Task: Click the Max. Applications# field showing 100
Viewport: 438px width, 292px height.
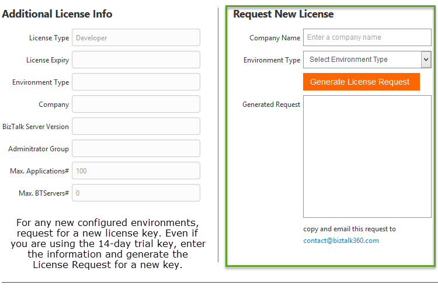Action: (x=135, y=171)
